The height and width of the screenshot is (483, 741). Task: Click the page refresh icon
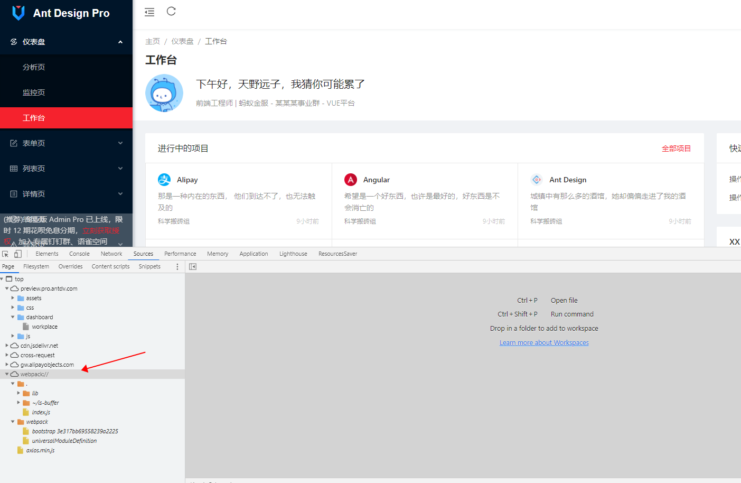171,11
